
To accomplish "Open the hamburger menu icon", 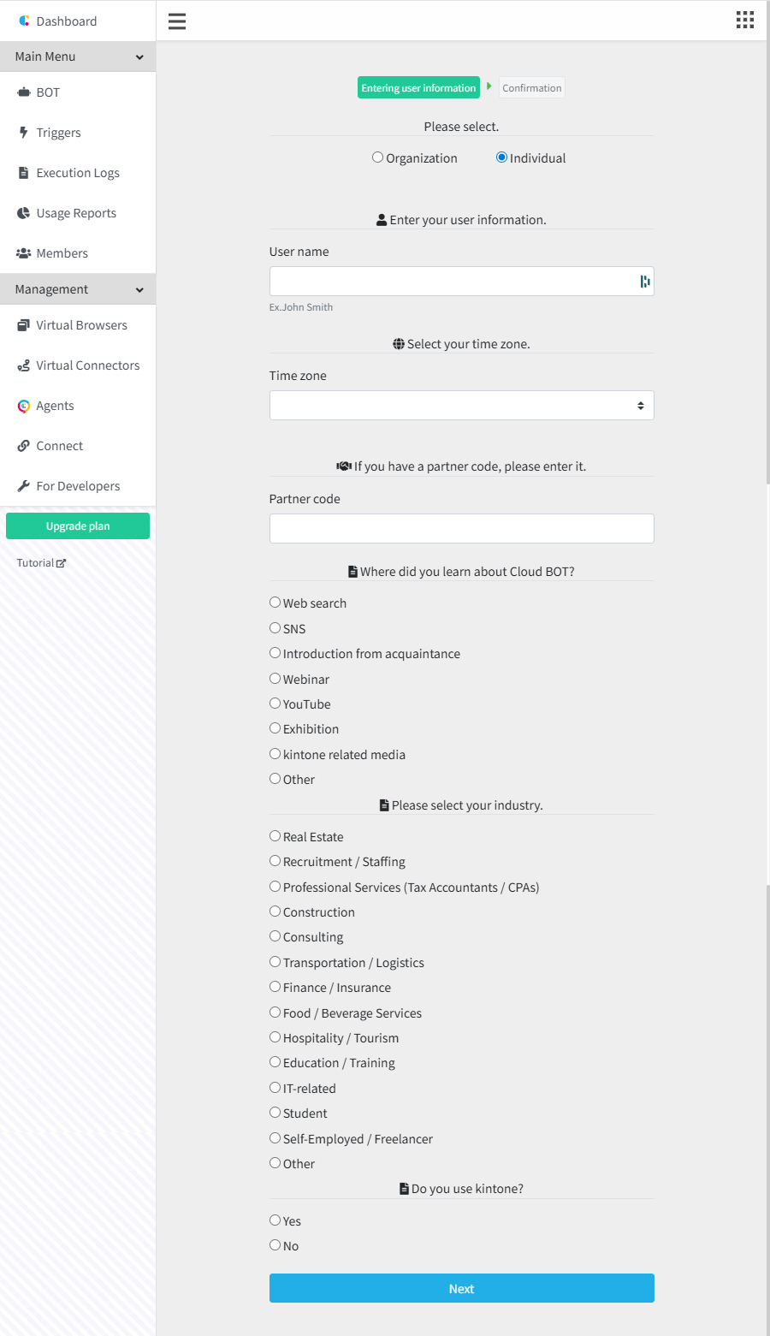I will coord(177,21).
